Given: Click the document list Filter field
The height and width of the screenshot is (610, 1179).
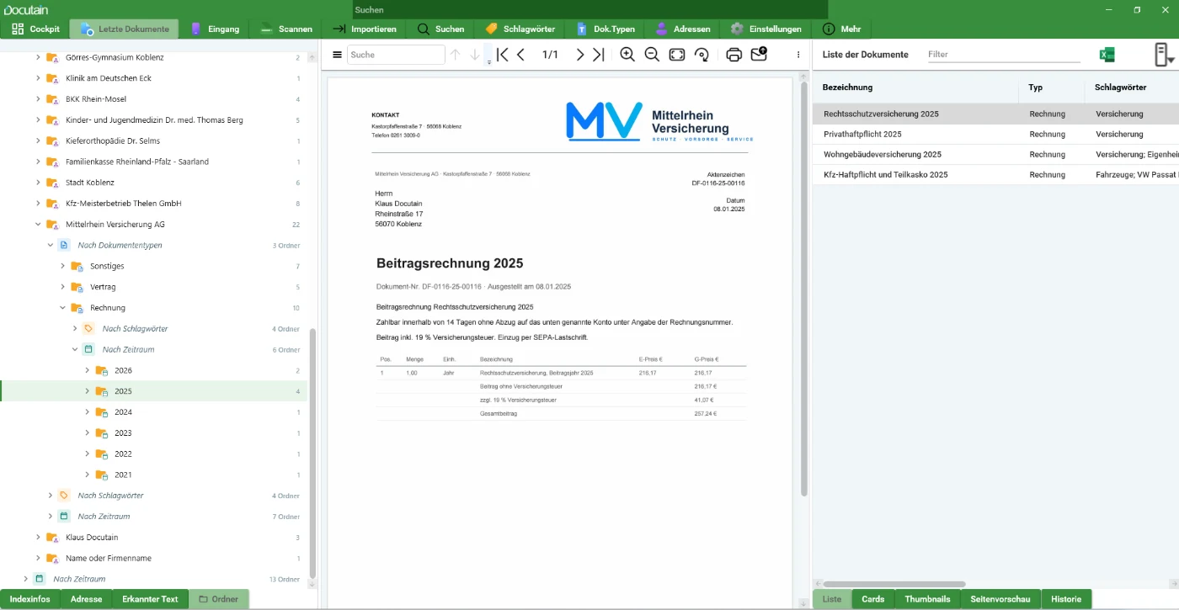Looking at the screenshot, I should 1004,55.
